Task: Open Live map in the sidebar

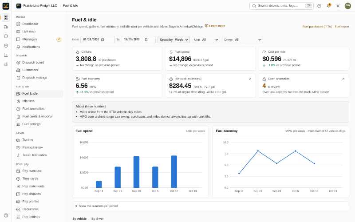Action: click(x=39, y=32)
